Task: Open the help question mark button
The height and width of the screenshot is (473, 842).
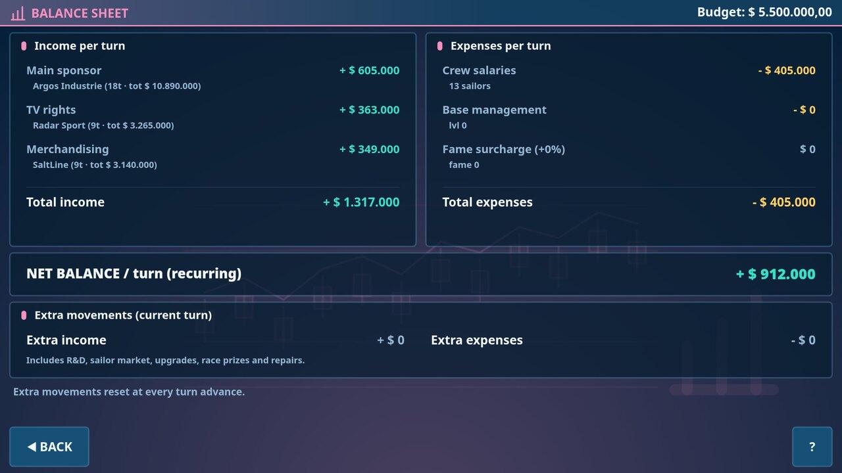Action: click(812, 447)
